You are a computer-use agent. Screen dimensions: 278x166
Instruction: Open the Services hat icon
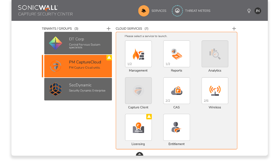coord(144,11)
